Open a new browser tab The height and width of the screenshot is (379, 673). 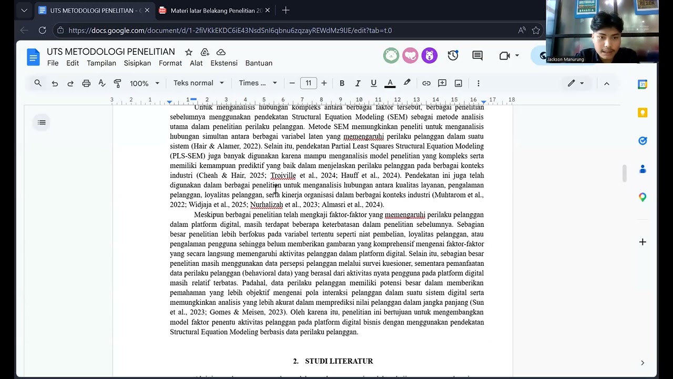[x=285, y=10]
